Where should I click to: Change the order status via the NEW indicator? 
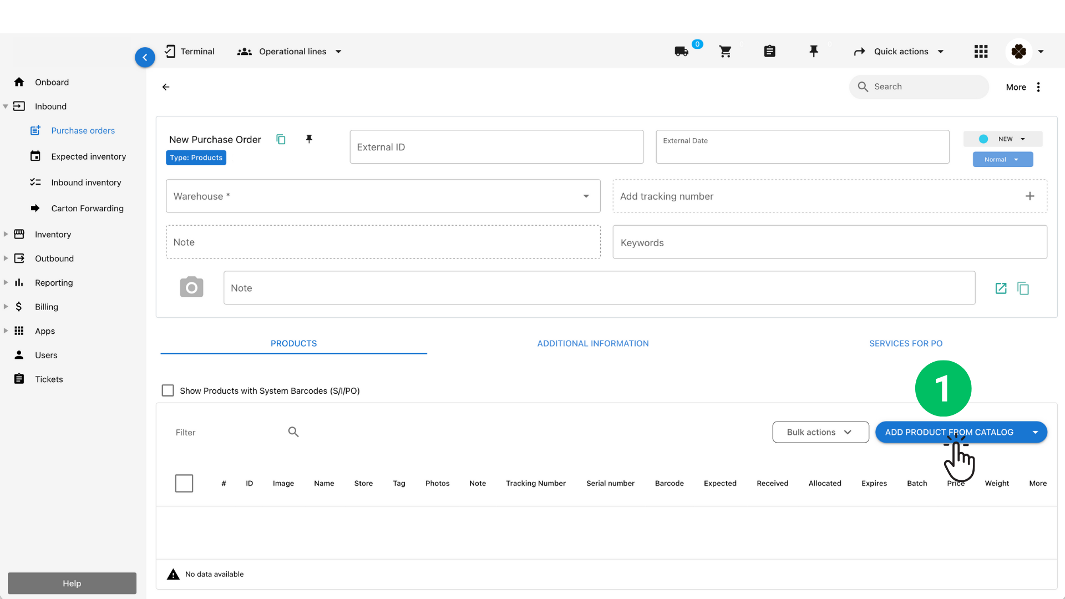click(1002, 139)
